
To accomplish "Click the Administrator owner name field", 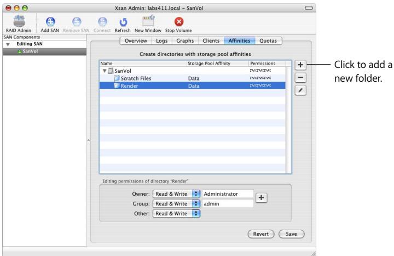I will [x=228, y=194].
